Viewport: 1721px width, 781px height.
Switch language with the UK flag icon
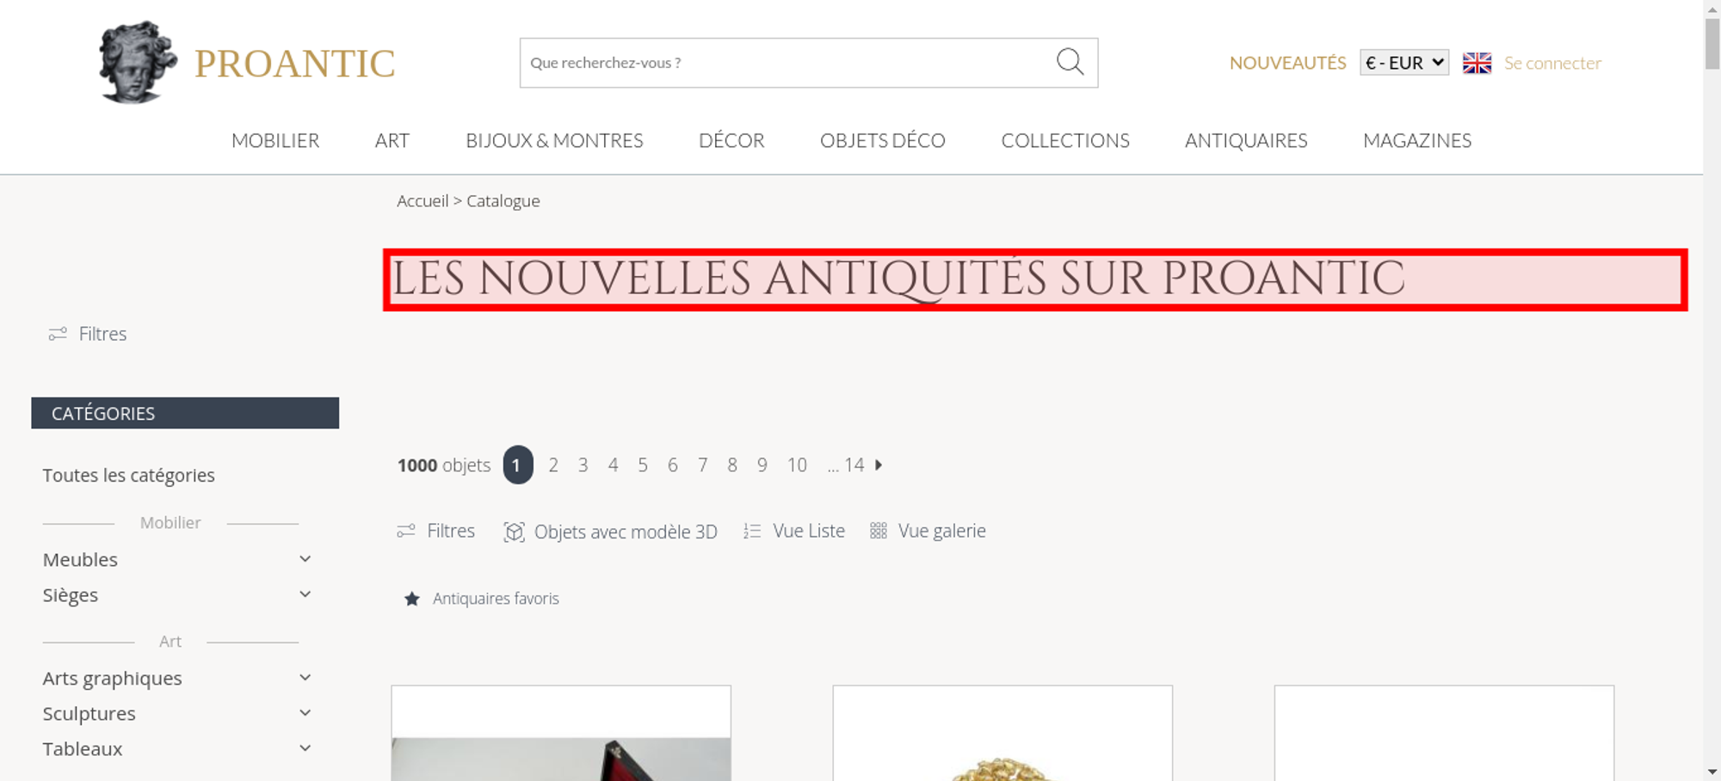tap(1477, 63)
